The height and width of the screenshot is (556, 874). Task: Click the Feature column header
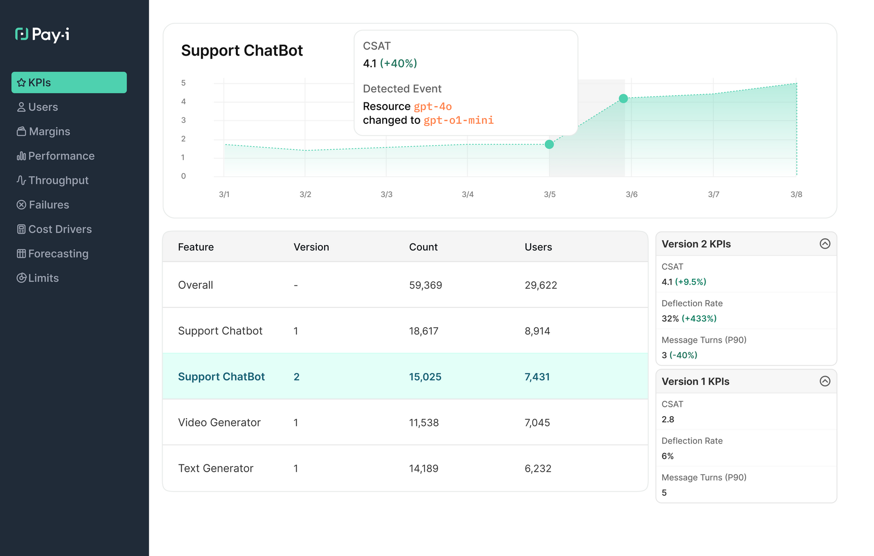pyautogui.click(x=196, y=247)
